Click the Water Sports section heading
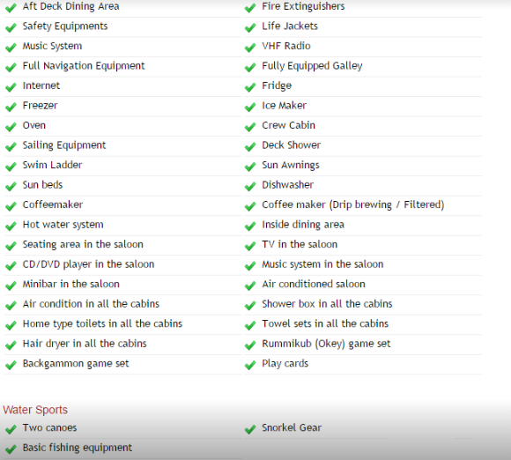The width and height of the screenshot is (511, 460). coord(35,410)
